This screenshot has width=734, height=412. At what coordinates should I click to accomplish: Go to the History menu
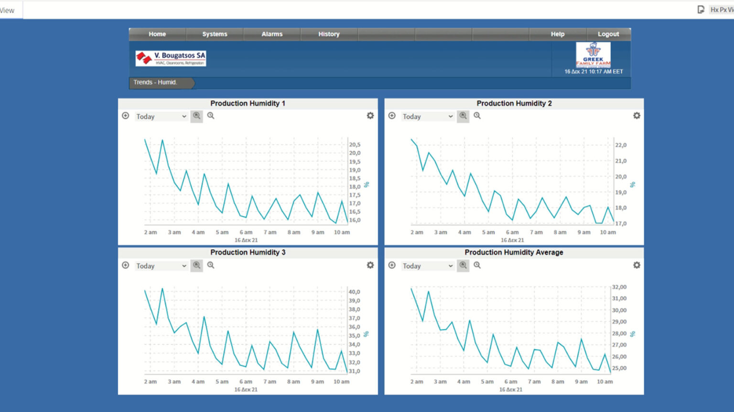pyautogui.click(x=329, y=34)
